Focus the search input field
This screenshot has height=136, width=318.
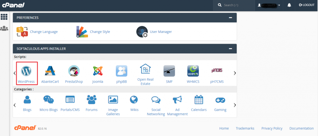(x=236, y=5)
